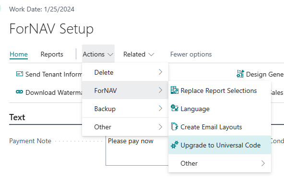Click the ForNAV Setup page title
The width and height of the screenshot is (284, 192).
coord(51,29)
